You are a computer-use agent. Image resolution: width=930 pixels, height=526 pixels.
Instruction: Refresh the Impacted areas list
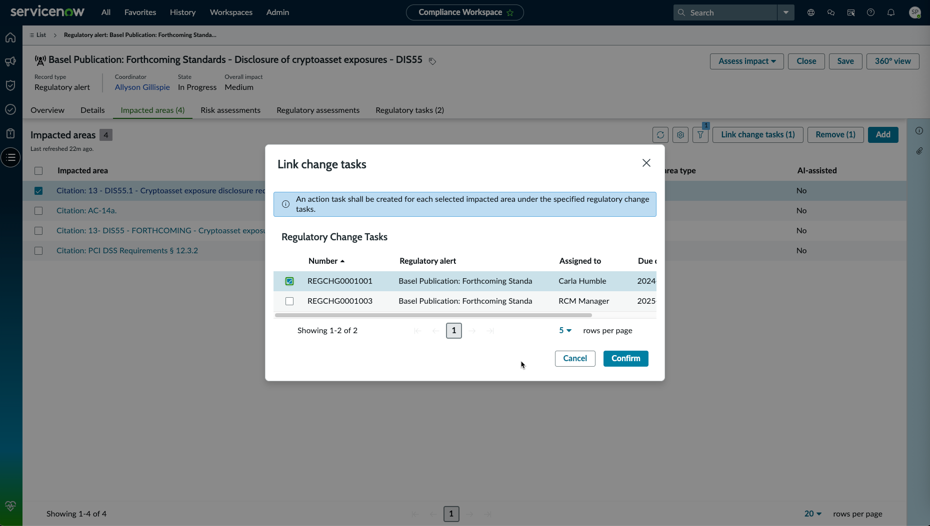pos(660,135)
